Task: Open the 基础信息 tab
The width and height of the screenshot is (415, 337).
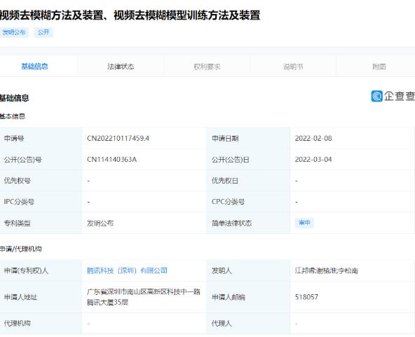Action: 34,67
